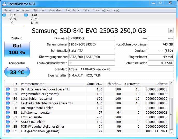Click the status orb of row B6
The height and width of the screenshot is (139, 178).
(x=8, y=98)
